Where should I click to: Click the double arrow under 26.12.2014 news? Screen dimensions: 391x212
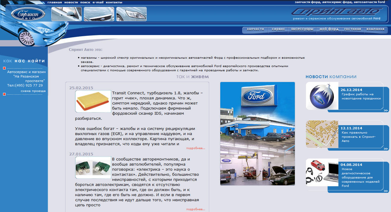click(386, 110)
